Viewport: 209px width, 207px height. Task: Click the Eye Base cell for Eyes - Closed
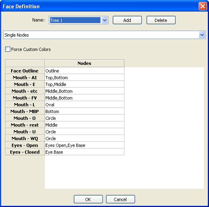coord(84,152)
